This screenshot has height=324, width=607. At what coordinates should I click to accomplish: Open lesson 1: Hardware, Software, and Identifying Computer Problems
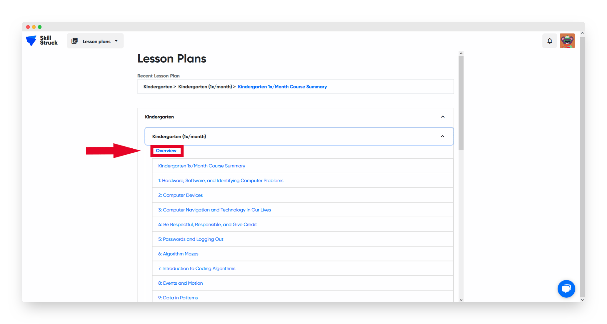pos(220,180)
